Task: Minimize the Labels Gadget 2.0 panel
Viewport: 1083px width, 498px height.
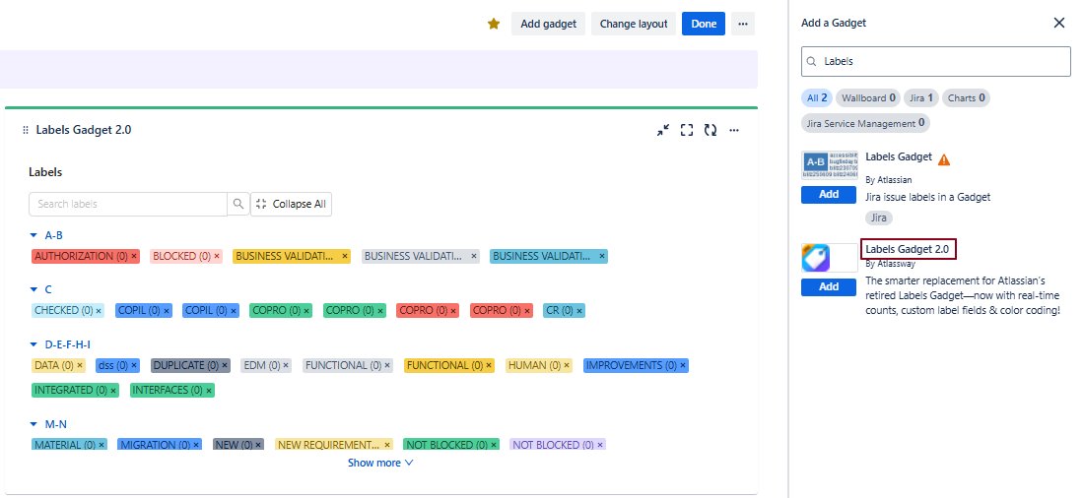Action: [x=663, y=130]
